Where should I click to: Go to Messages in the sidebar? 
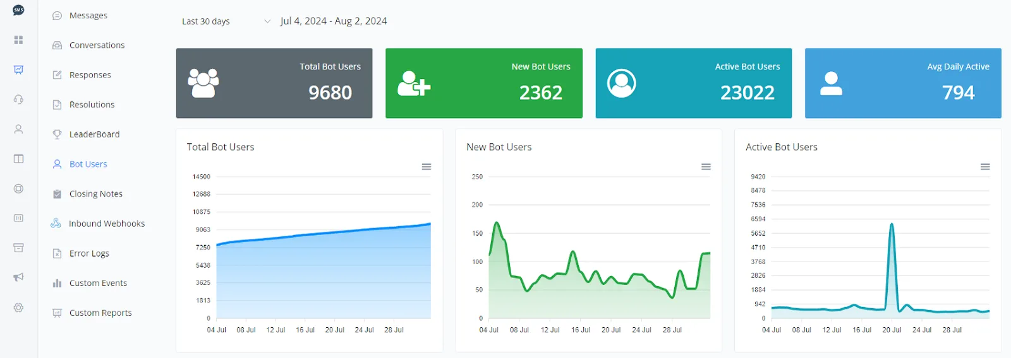coord(88,16)
